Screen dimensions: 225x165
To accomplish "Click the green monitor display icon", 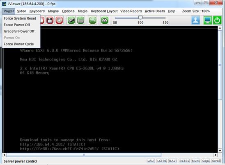I will 207,20.
